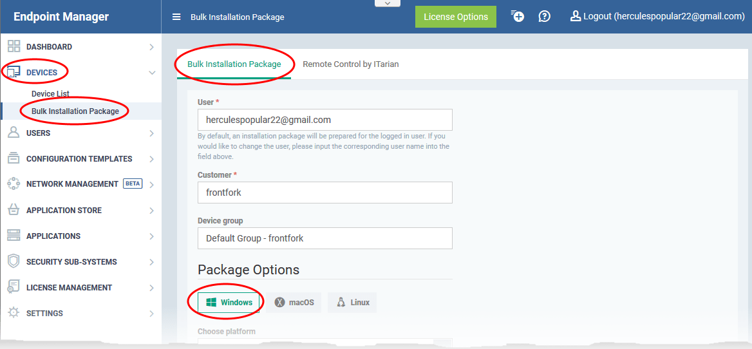
Task: Expand the Security Sub-Systems chevron
Action: [x=151, y=262]
